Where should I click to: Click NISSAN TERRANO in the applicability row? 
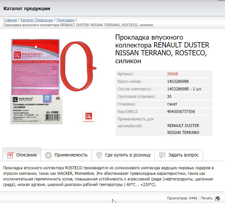(183, 133)
